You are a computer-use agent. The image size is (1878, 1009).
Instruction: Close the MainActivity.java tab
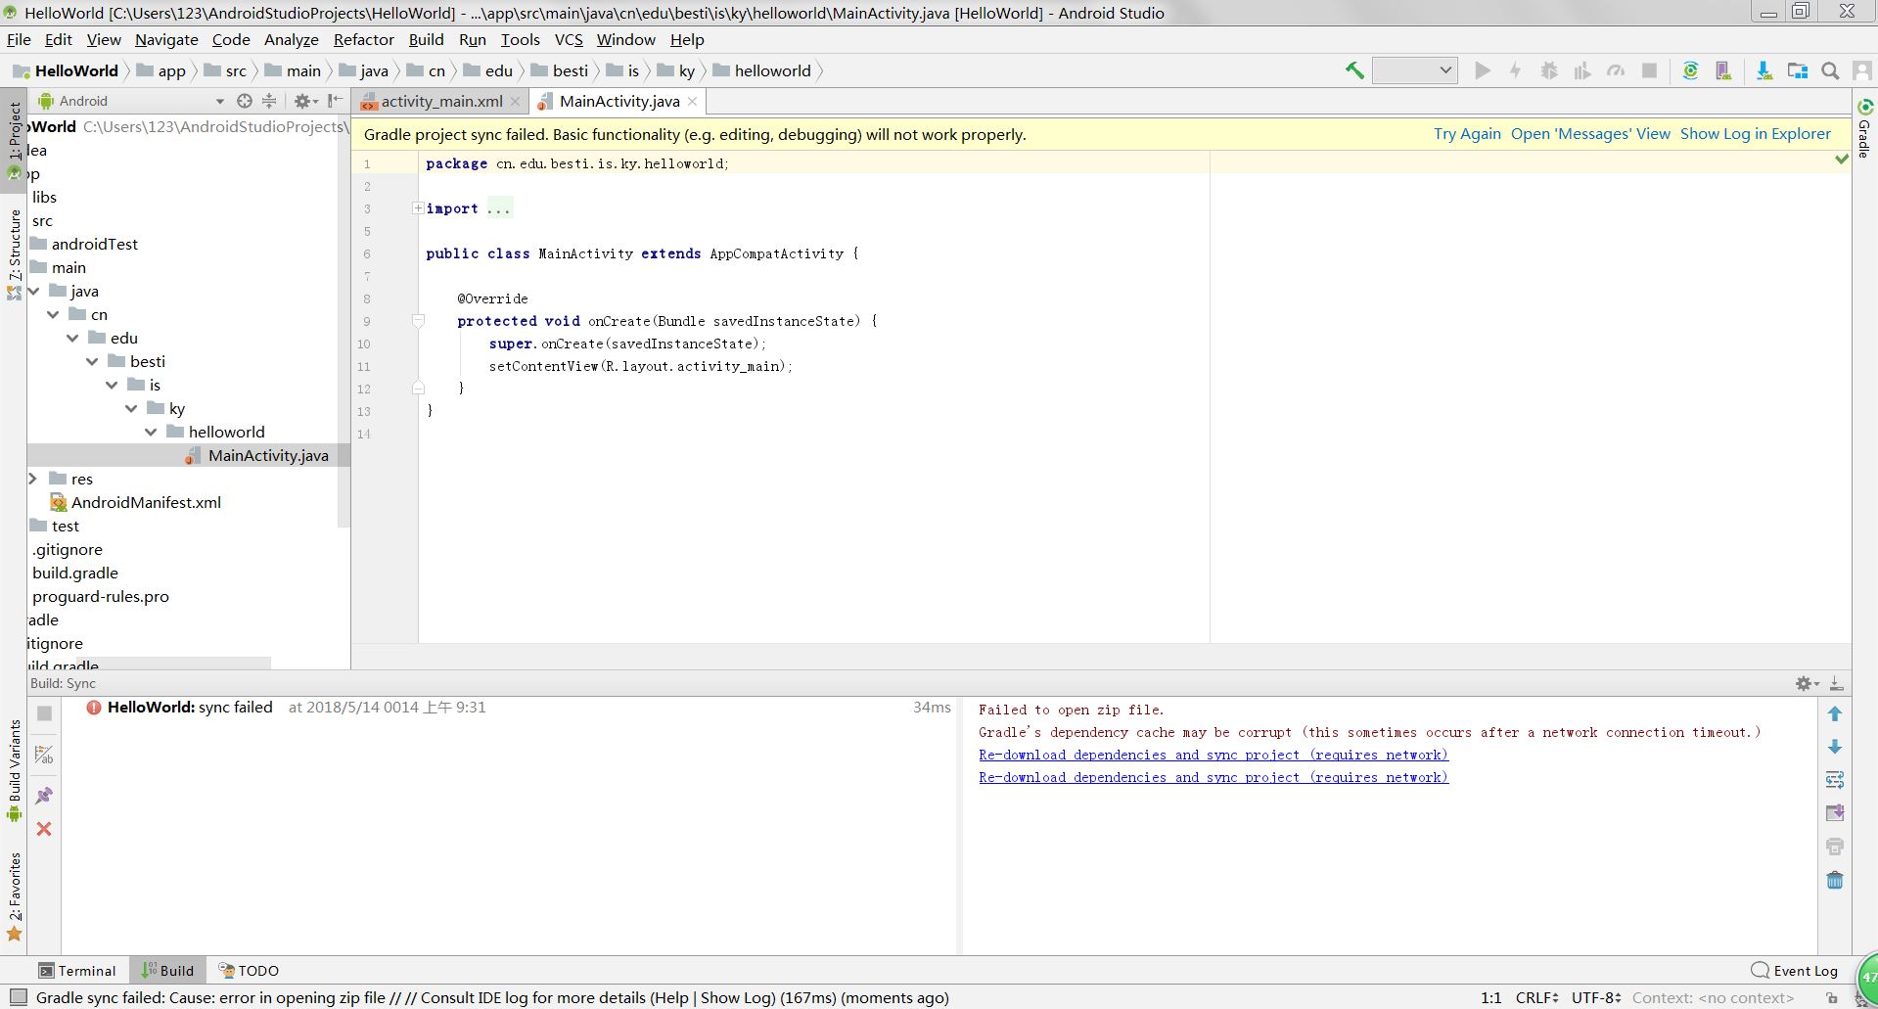(x=692, y=101)
